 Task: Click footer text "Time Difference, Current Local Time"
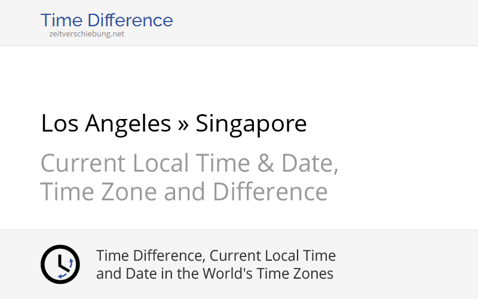[x=216, y=256]
